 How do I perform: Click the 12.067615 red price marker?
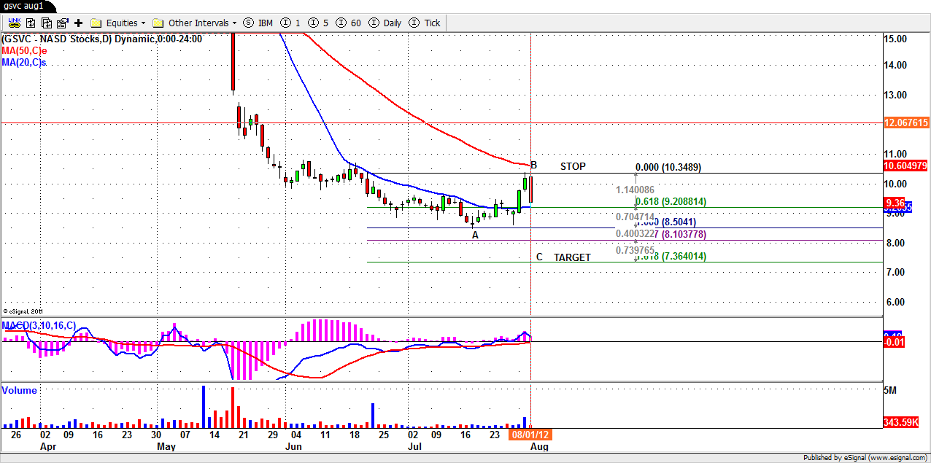(x=905, y=123)
